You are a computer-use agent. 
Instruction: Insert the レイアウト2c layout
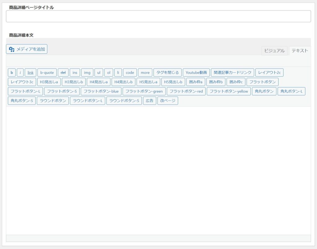coord(269,72)
